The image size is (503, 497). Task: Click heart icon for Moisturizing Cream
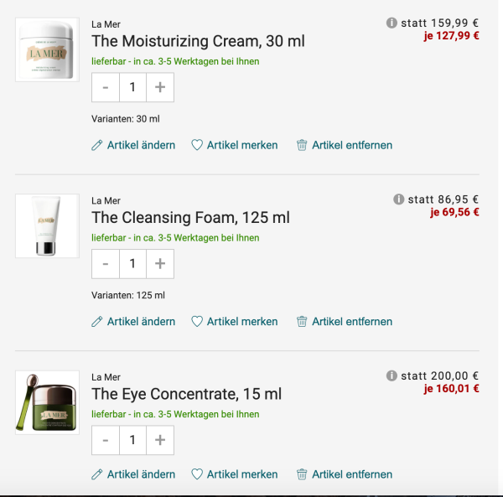pos(197,145)
